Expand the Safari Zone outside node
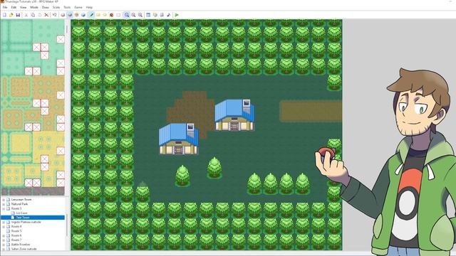Screen dimensions: 456x256 pyautogui.click(x=4, y=249)
